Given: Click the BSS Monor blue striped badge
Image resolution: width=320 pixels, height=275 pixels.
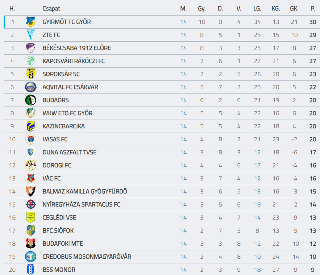Looking at the screenshot, I should pos(30,269).
